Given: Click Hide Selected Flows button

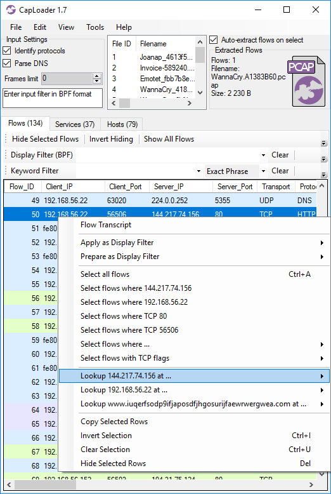Looking at the screenshot, I should pyautogui.click(x=45, y=139).
